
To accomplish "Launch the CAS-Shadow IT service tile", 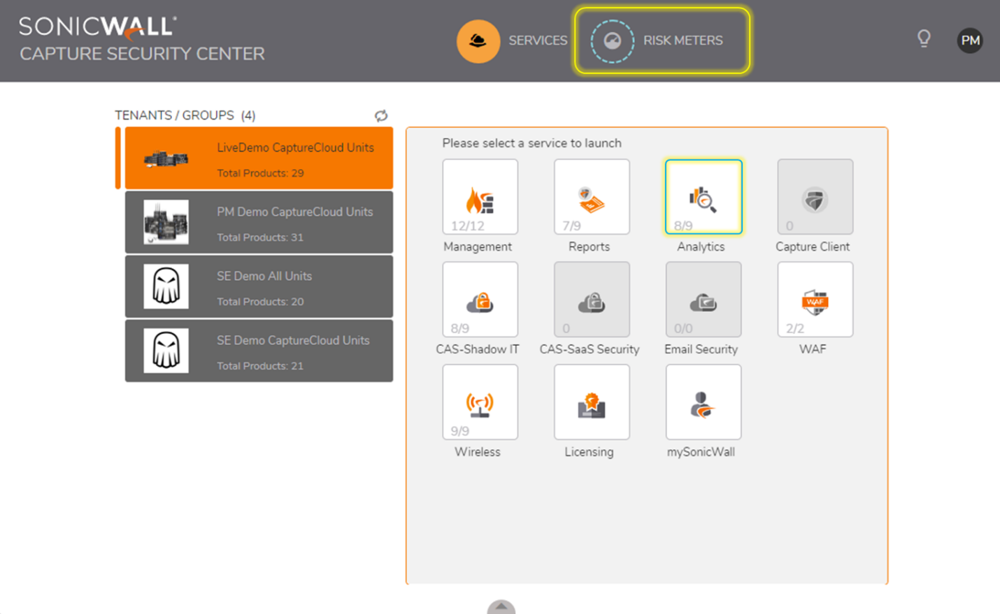I will pyautogui.click(x=480, y=300).
